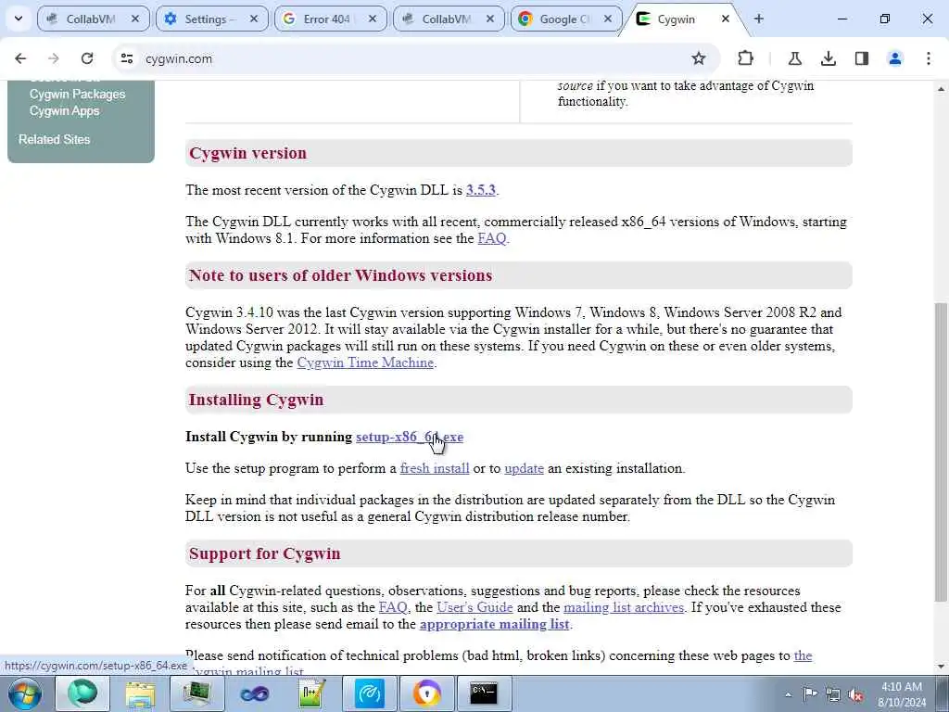This screenshot has height=712, width=949.
Task: Toggle the browser side panel icon
Action: pyautogui.click(x=862, y=58)
